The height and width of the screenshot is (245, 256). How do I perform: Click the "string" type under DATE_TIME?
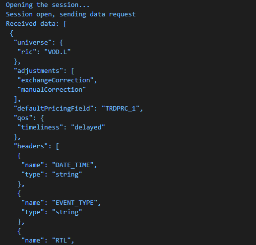click(x=67, y=175)
